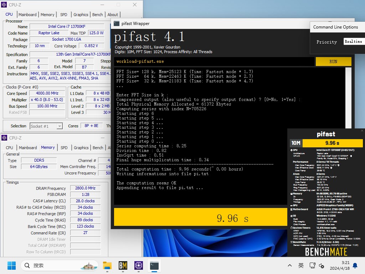Viewport: 365px width, 274px height.
Task: Click the large yellow 9.96 s result bar
Action: coord(200,217)
